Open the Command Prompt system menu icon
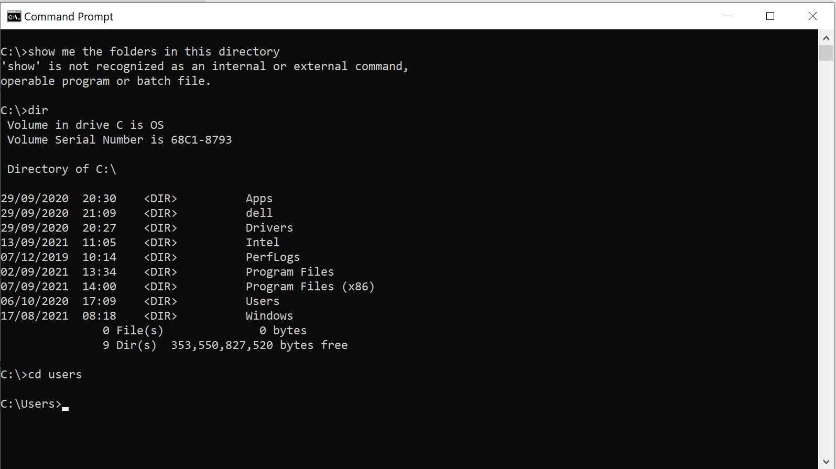 click(14, 17)
